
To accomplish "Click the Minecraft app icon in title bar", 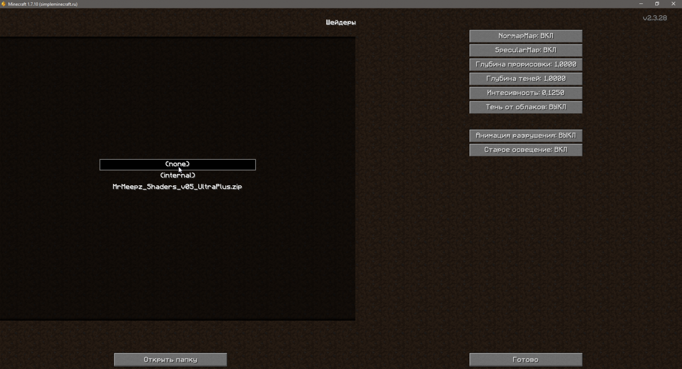I will (x=5, y=4).
